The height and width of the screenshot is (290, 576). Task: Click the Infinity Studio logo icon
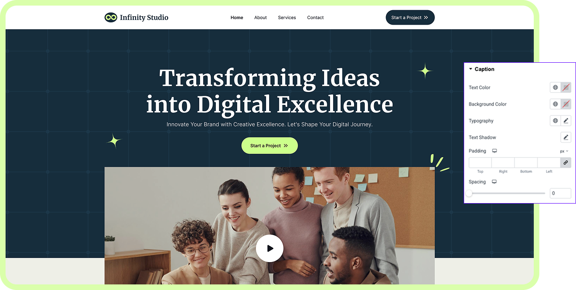tap(110, 18)
